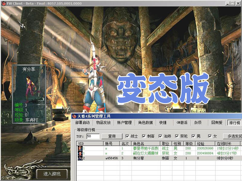Viewport: 242px width, 181px height.
Task: Minimize the FW Client window
Action: tap(227, 3)
